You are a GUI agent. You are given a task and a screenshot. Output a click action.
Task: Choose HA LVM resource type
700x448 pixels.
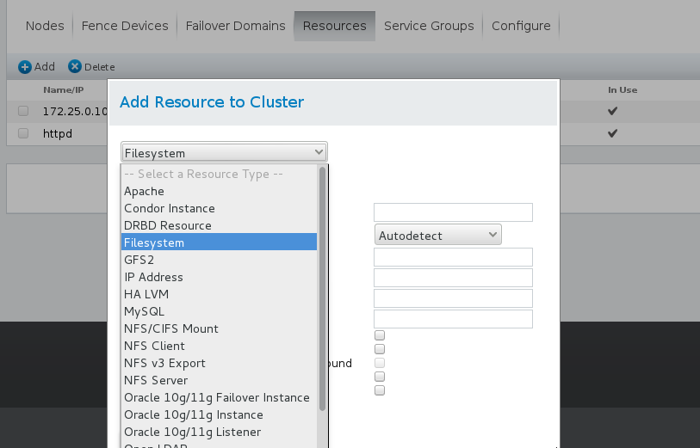pyautogui.click(x=219, y=294)
